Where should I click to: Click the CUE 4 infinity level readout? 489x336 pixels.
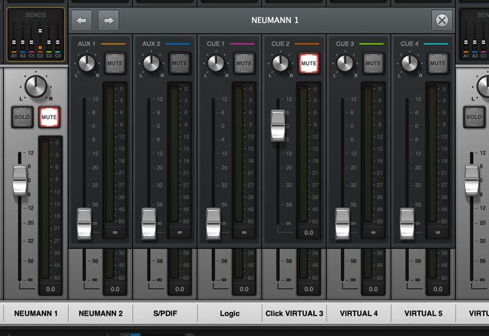pyautogui.click(x=438, y=233)
